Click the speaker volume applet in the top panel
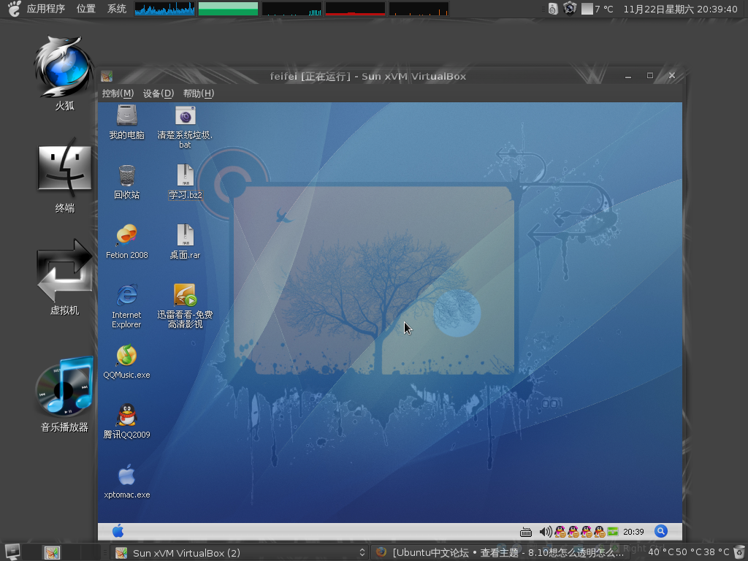Viewport: 748px width, 561px height. pos(553,9)
